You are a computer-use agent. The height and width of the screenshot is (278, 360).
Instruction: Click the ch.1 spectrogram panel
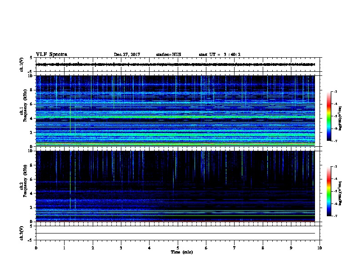pos(175,111)
